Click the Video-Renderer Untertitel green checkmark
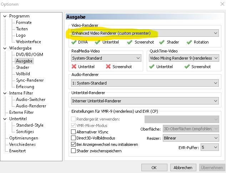Screen dimensions: 226x173 (x=97, y=42)
